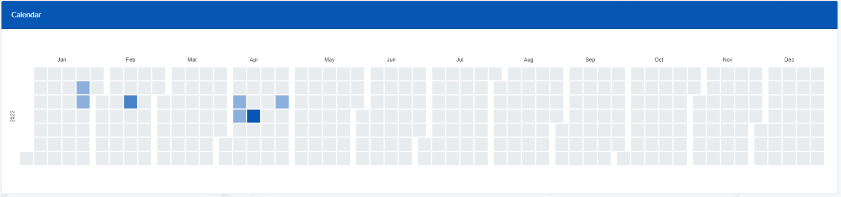The height and width of the screenshot is (197, 841).
Task: Click the Jun month label
Action: [391, 60]
